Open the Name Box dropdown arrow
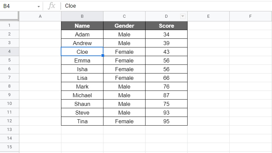 (x=38, y=7)
